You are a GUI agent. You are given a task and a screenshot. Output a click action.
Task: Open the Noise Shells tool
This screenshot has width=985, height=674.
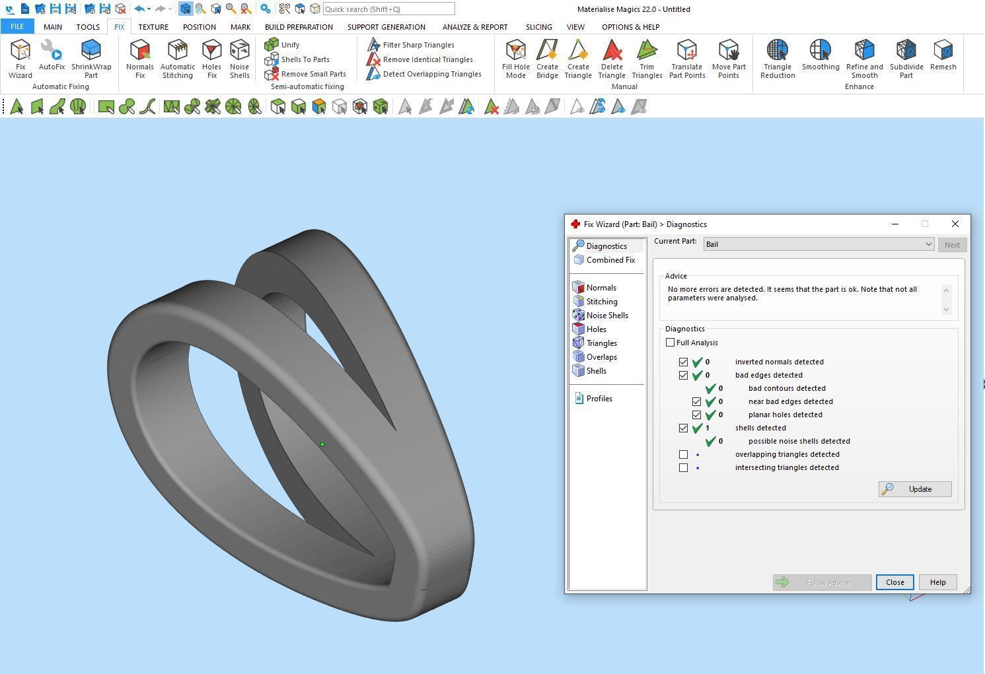coord(240,59)
